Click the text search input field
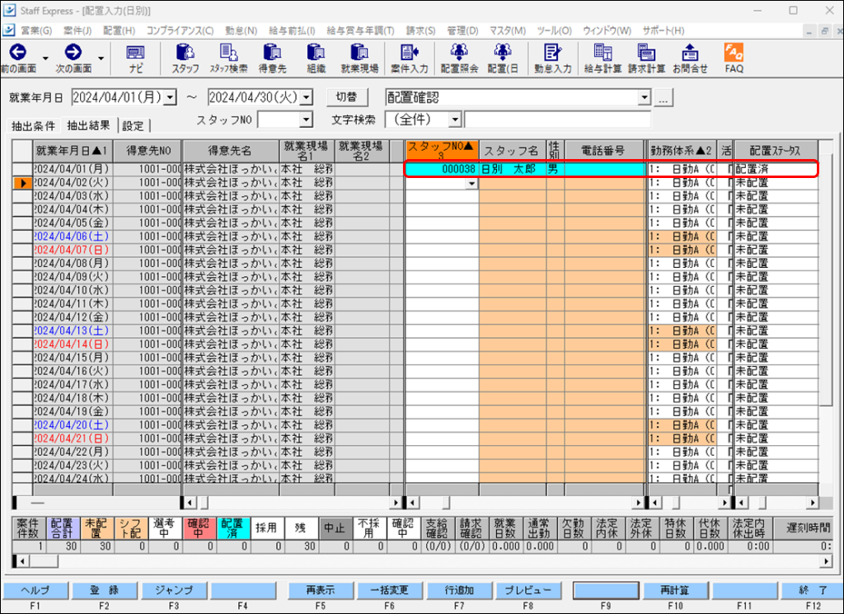 click(x=558, y=120)
